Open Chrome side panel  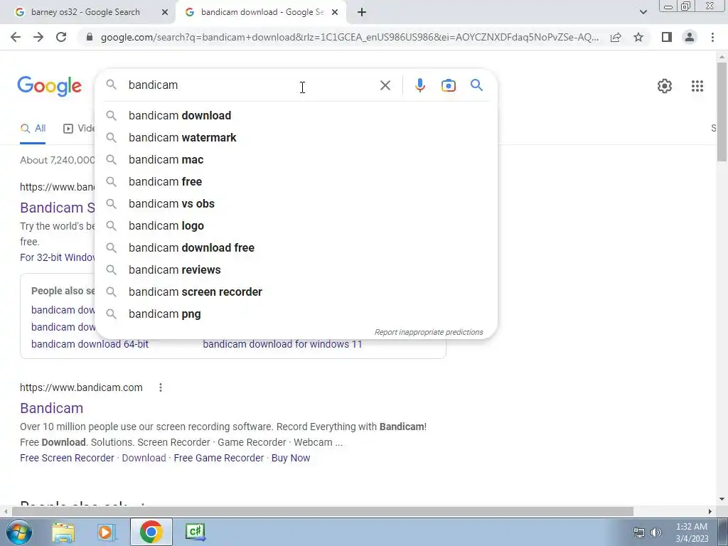(667, 37)
